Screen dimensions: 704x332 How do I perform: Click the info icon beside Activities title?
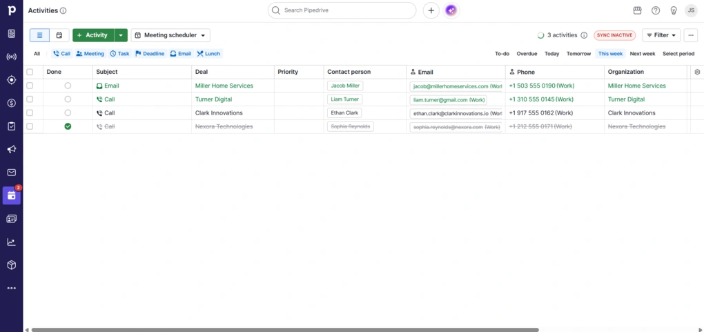63,11
